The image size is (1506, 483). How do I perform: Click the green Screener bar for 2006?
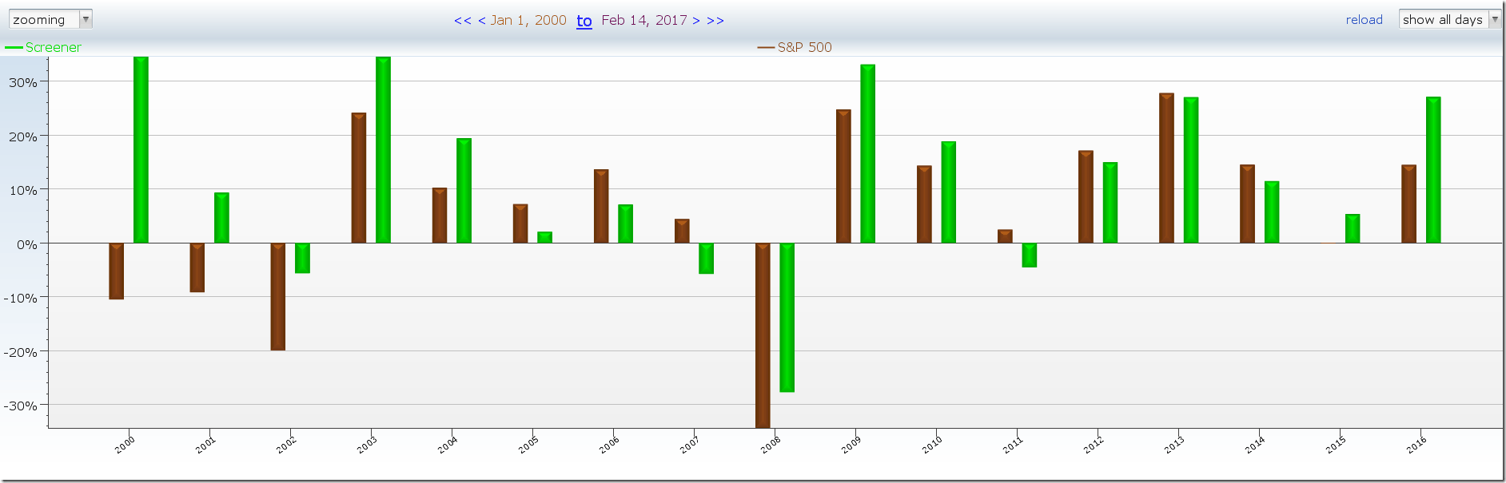[626, 224]
